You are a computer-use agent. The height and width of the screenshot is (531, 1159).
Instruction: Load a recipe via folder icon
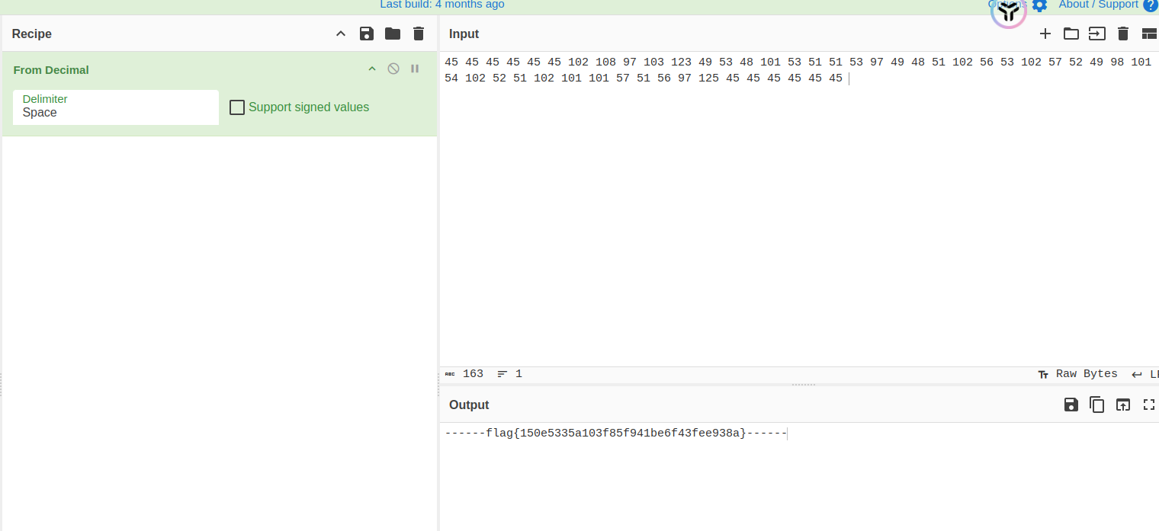pyautogui.click(x=393, y=34)
